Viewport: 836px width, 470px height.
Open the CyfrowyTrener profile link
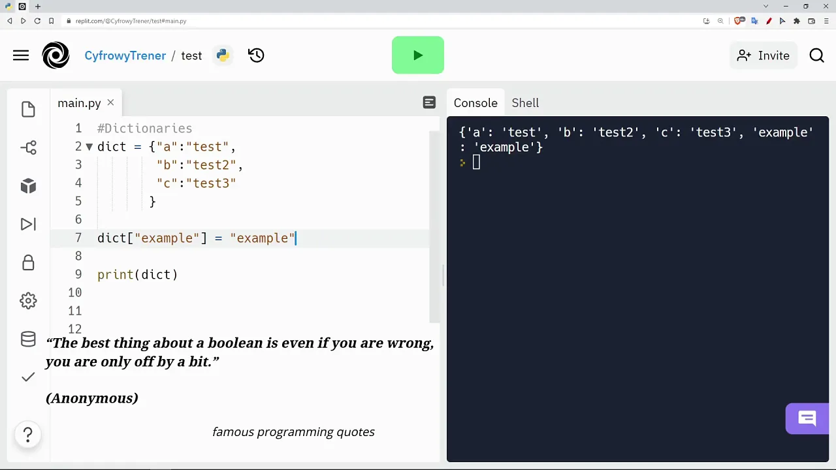click(125, 55)
